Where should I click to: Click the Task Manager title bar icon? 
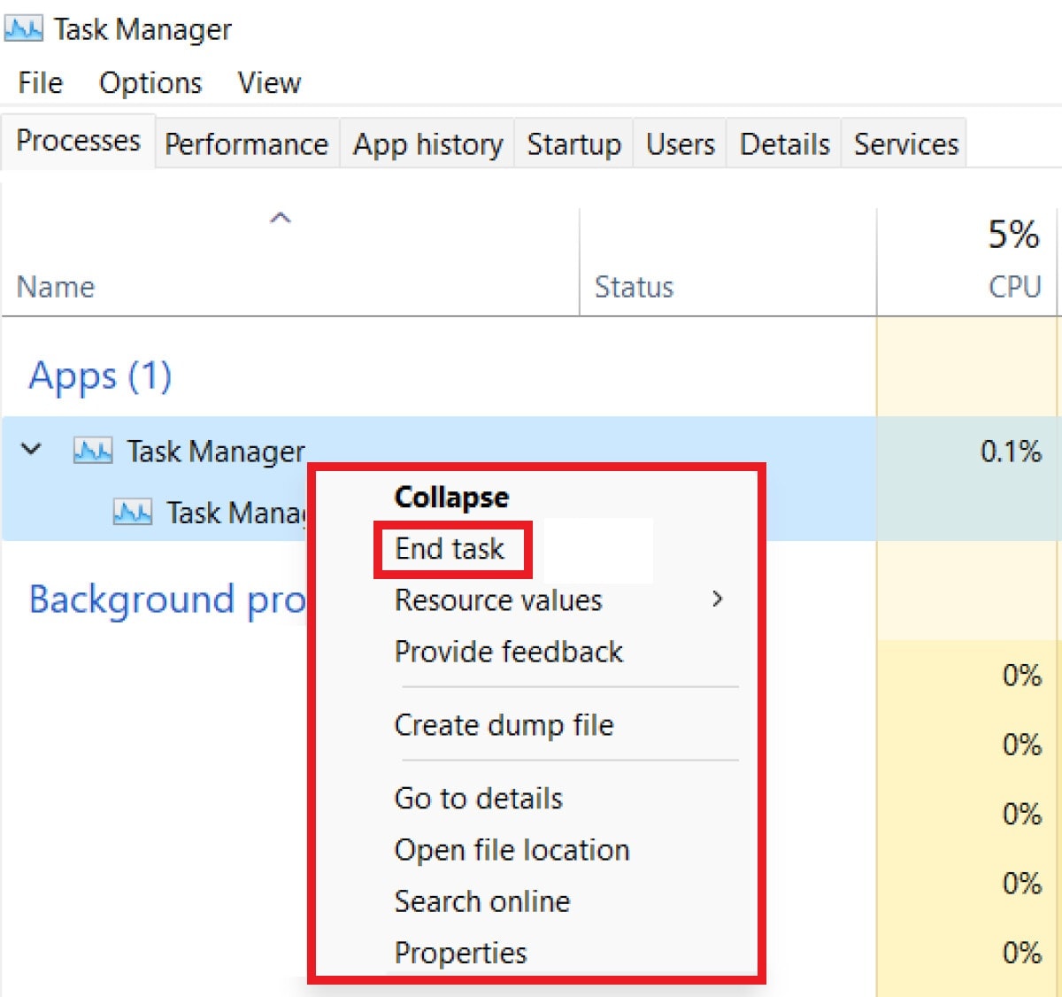click(x=23, y=30)
